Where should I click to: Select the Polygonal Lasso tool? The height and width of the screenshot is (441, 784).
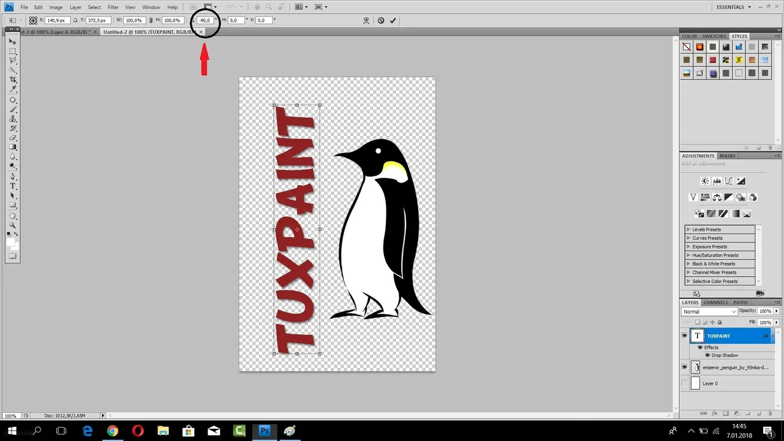[x=12, y=60]
